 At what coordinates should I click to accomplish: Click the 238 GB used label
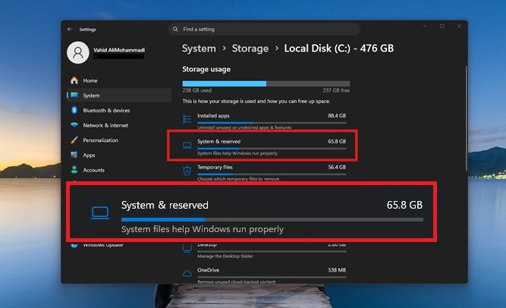click(196, 90)
